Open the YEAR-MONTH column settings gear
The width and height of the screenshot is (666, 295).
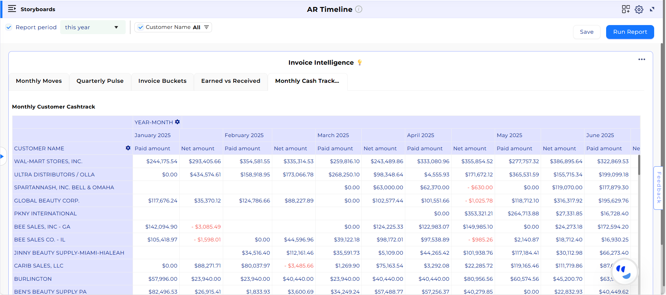tap(178, 122)
